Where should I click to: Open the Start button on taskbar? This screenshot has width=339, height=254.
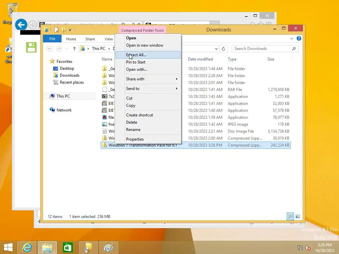pos(8,247)
